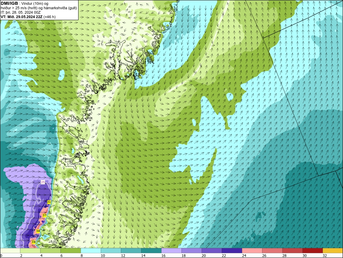Click the teal 12-14 legend swatch
Screen dimensions: 343x258
(131, 250)
